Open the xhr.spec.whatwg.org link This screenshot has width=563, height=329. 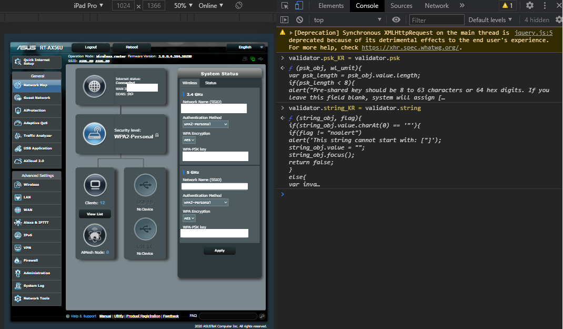[410, 47]
